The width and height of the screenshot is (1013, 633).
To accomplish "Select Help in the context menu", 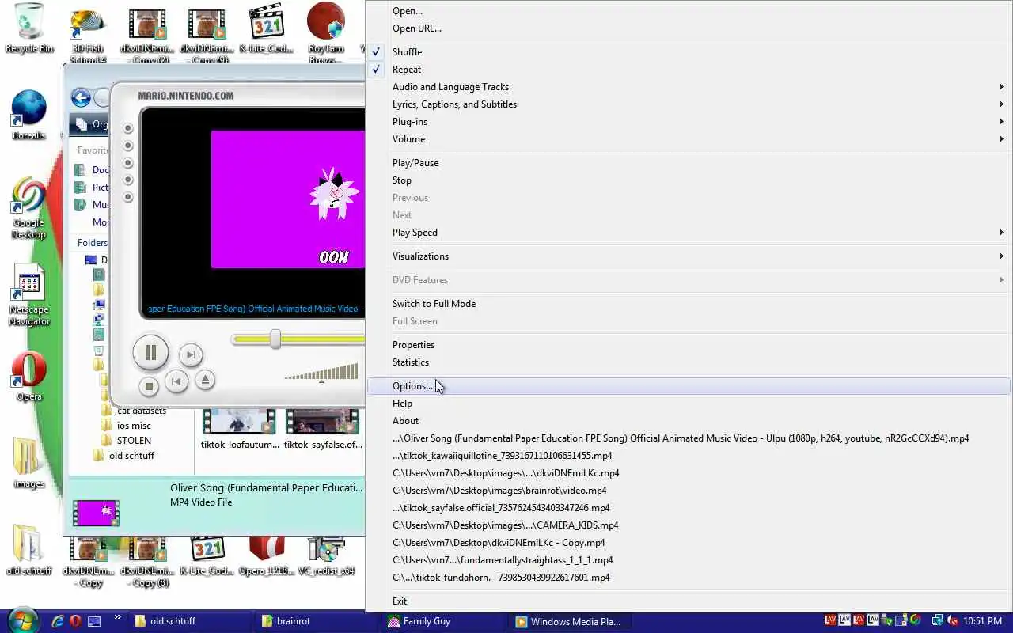I will [x=688, y=404].
